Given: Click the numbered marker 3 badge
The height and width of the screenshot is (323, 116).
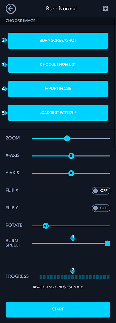Looking at the screenshot, I should (4, 65).
